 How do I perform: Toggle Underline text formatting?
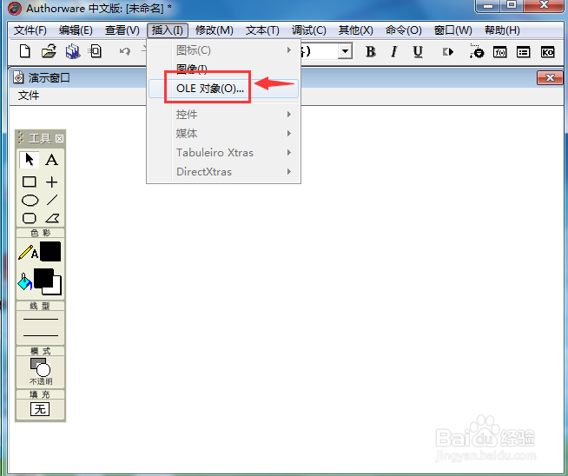[x=418, y=52]
